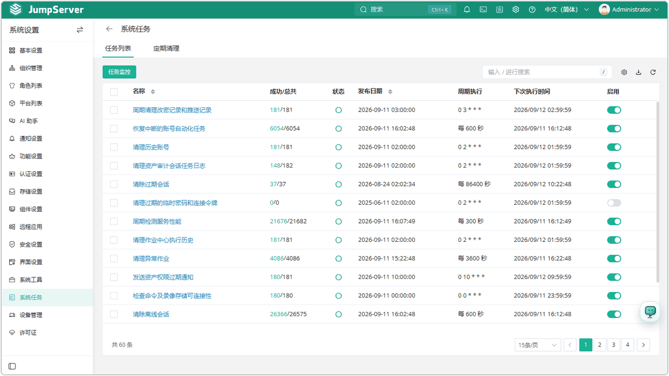
Task: Check the box for 清除过期会话 row
Action: coord(114,184)
